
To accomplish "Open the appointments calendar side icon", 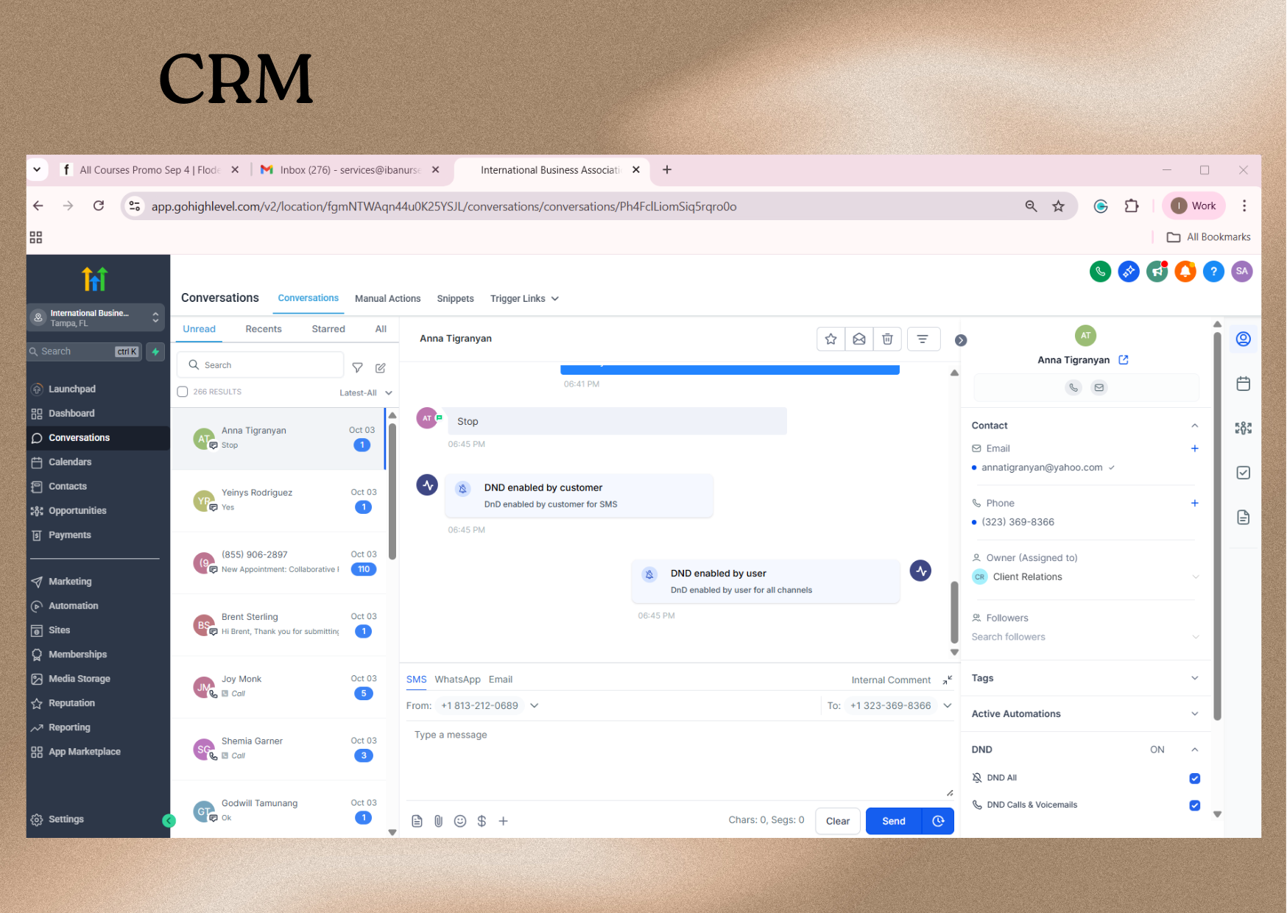I will [1244, 384].
